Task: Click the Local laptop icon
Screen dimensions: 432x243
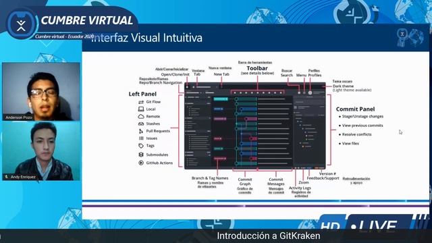Action: click(x=141, y=109)
